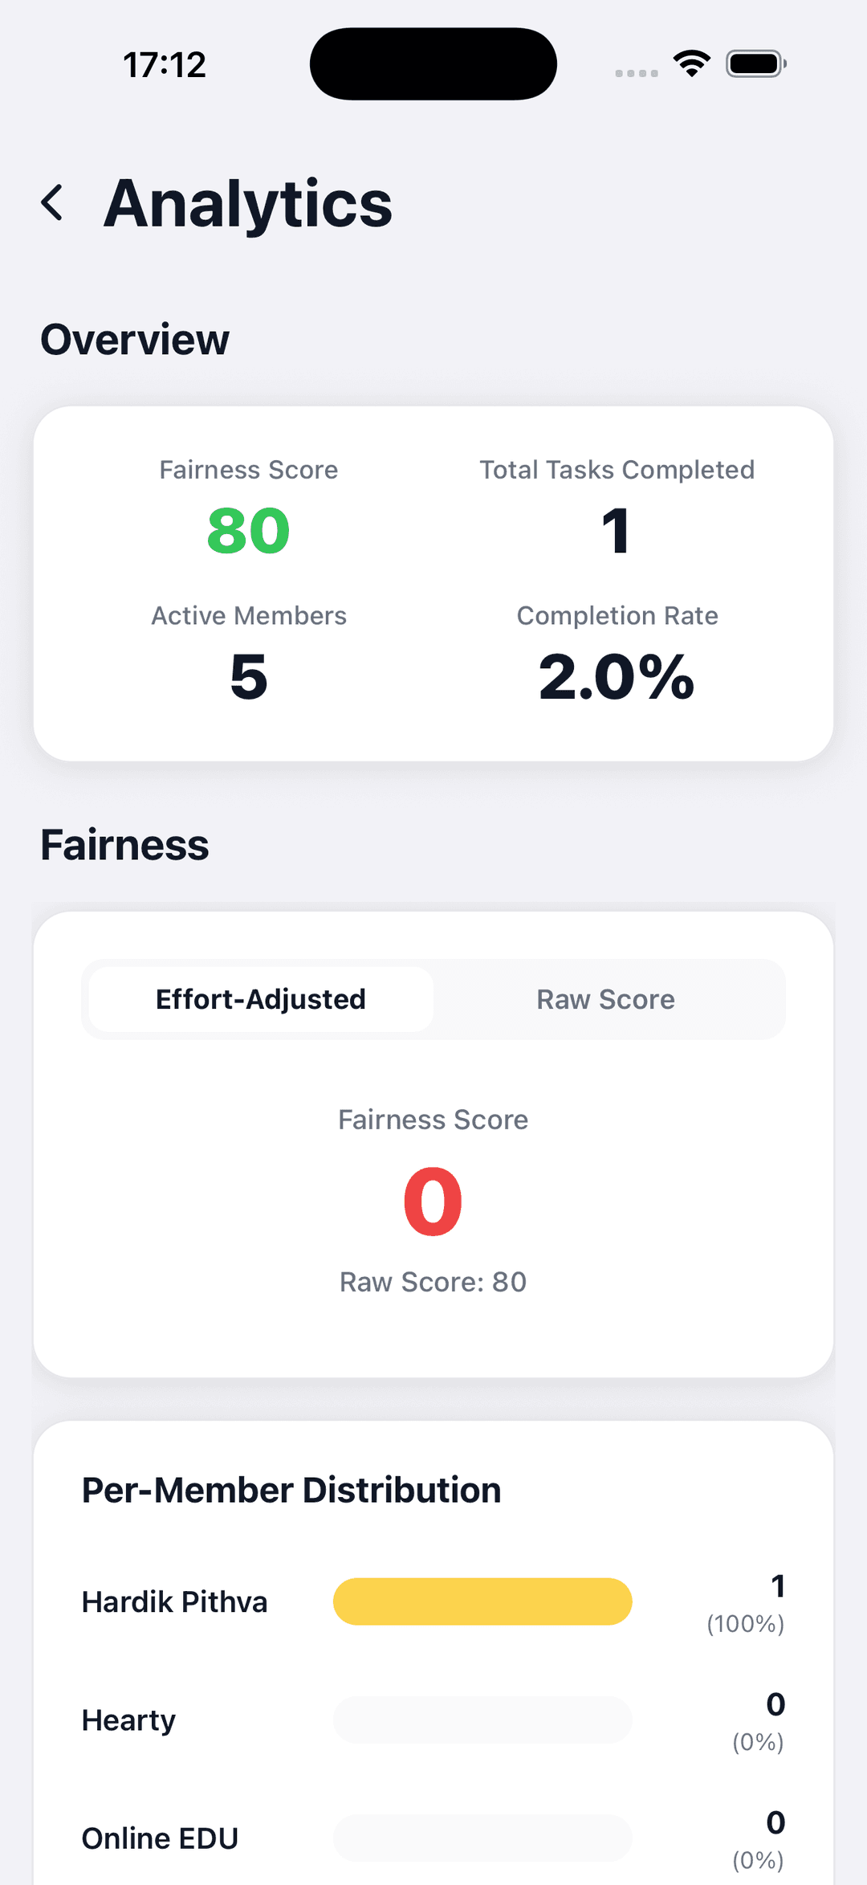Select the Effort-Adjusted segment
This screenshot has height=1885, width=867.
pyautogui.click(x=260, y=998)
